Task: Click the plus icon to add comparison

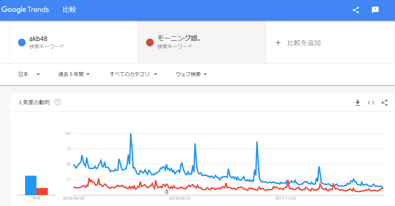Action: coord(278,43)
